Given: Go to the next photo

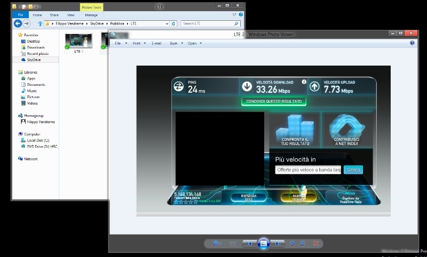Looking at the screenshot, I should click(x=277, y=243).
